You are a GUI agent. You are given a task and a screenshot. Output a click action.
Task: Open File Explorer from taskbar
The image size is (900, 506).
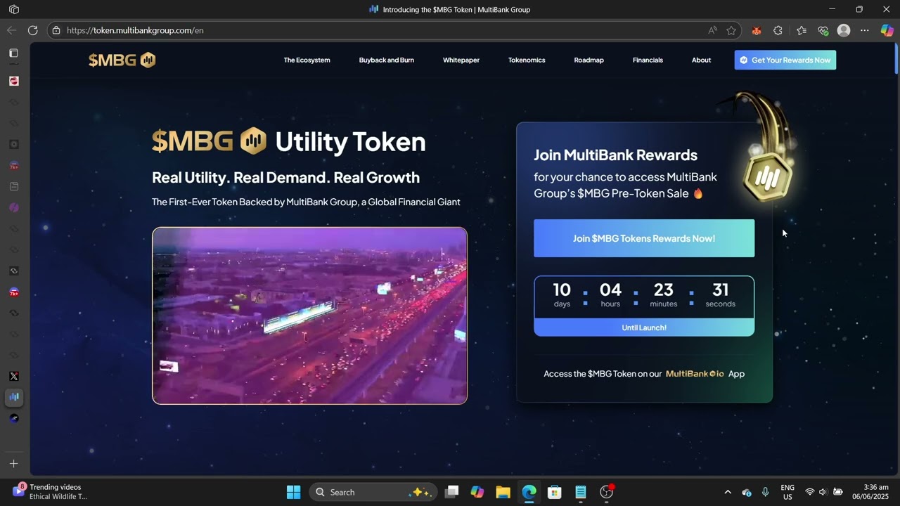[503, 492]
